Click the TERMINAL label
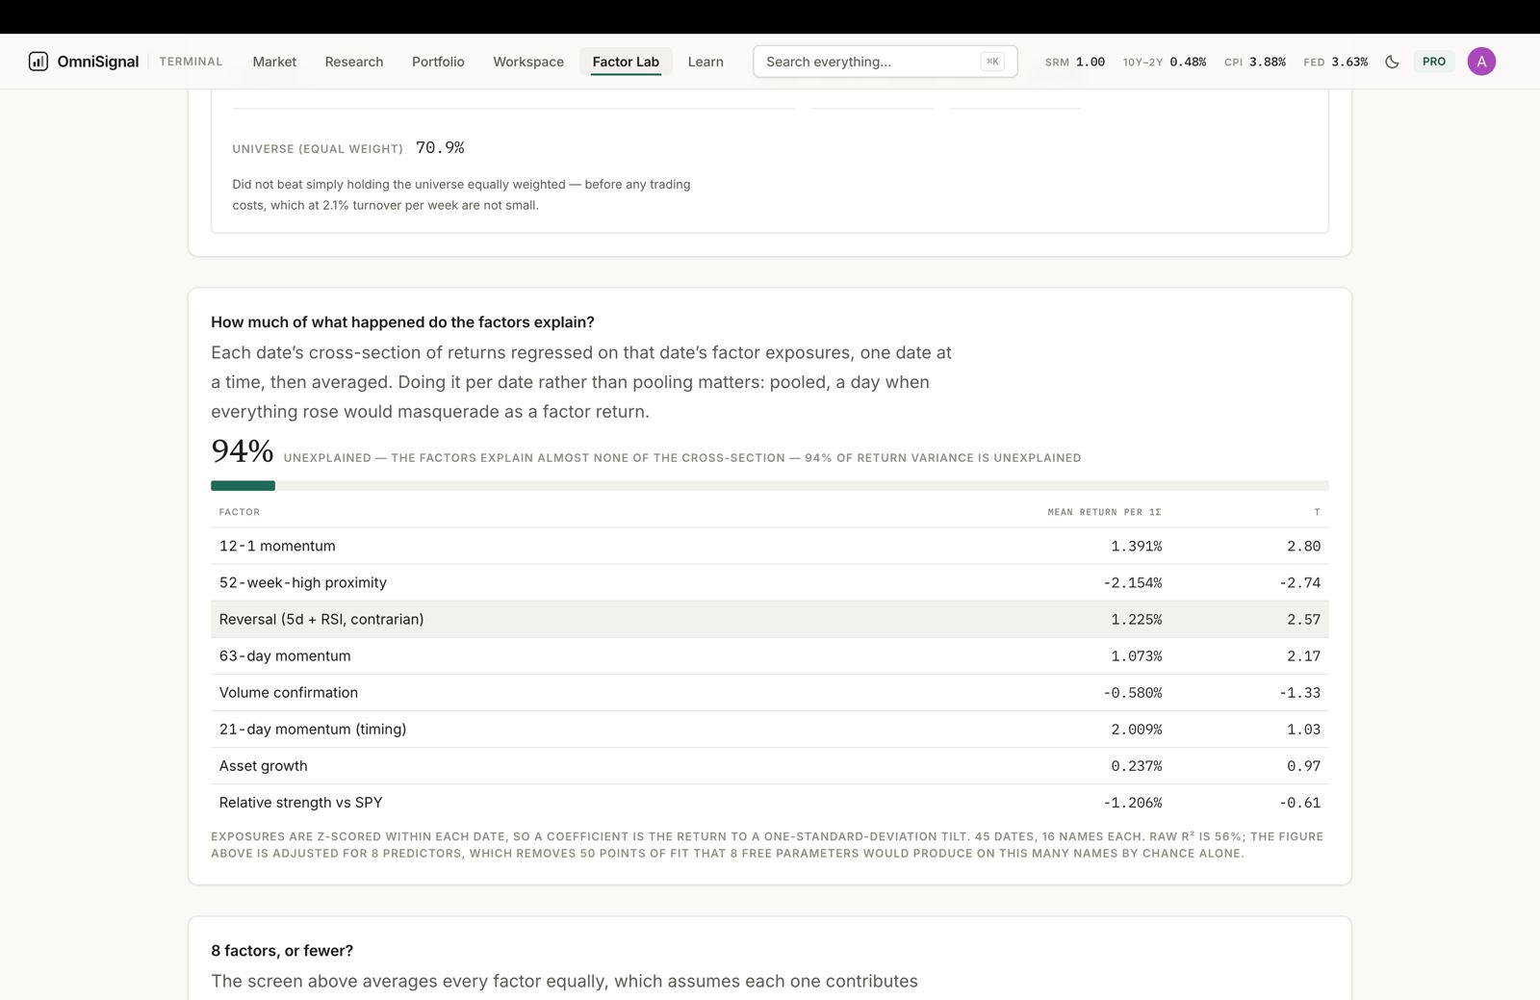Screen dimensions: 1540x1000 (x=191, y=62)
